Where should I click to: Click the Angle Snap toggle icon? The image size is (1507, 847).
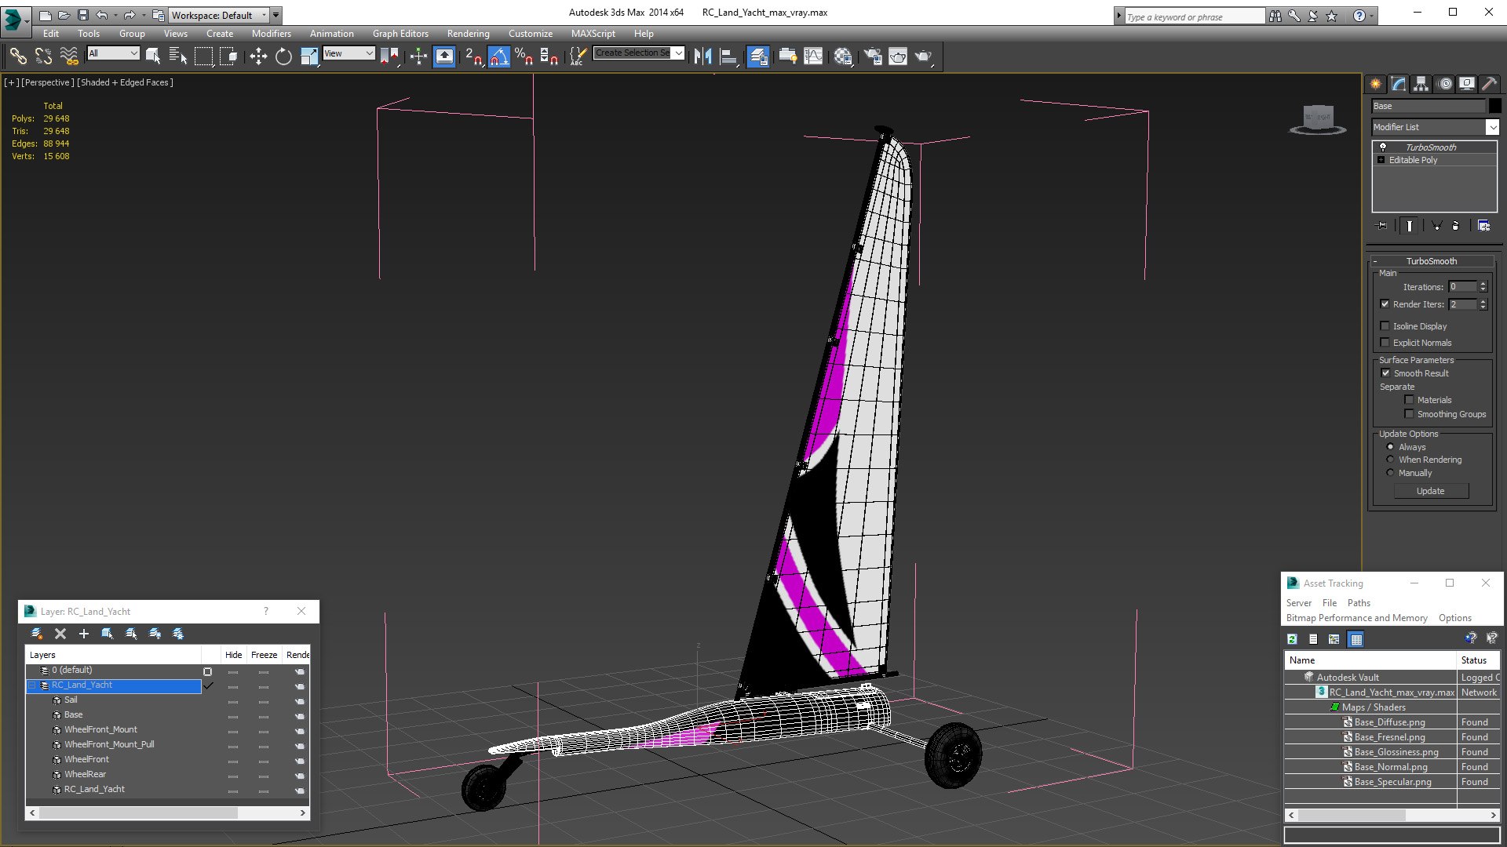point(499,56)
